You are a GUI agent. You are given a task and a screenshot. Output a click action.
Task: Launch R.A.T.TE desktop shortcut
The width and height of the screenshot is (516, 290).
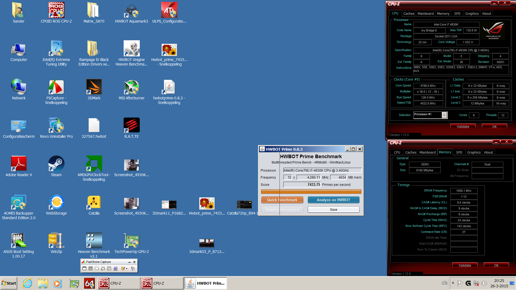131,128
